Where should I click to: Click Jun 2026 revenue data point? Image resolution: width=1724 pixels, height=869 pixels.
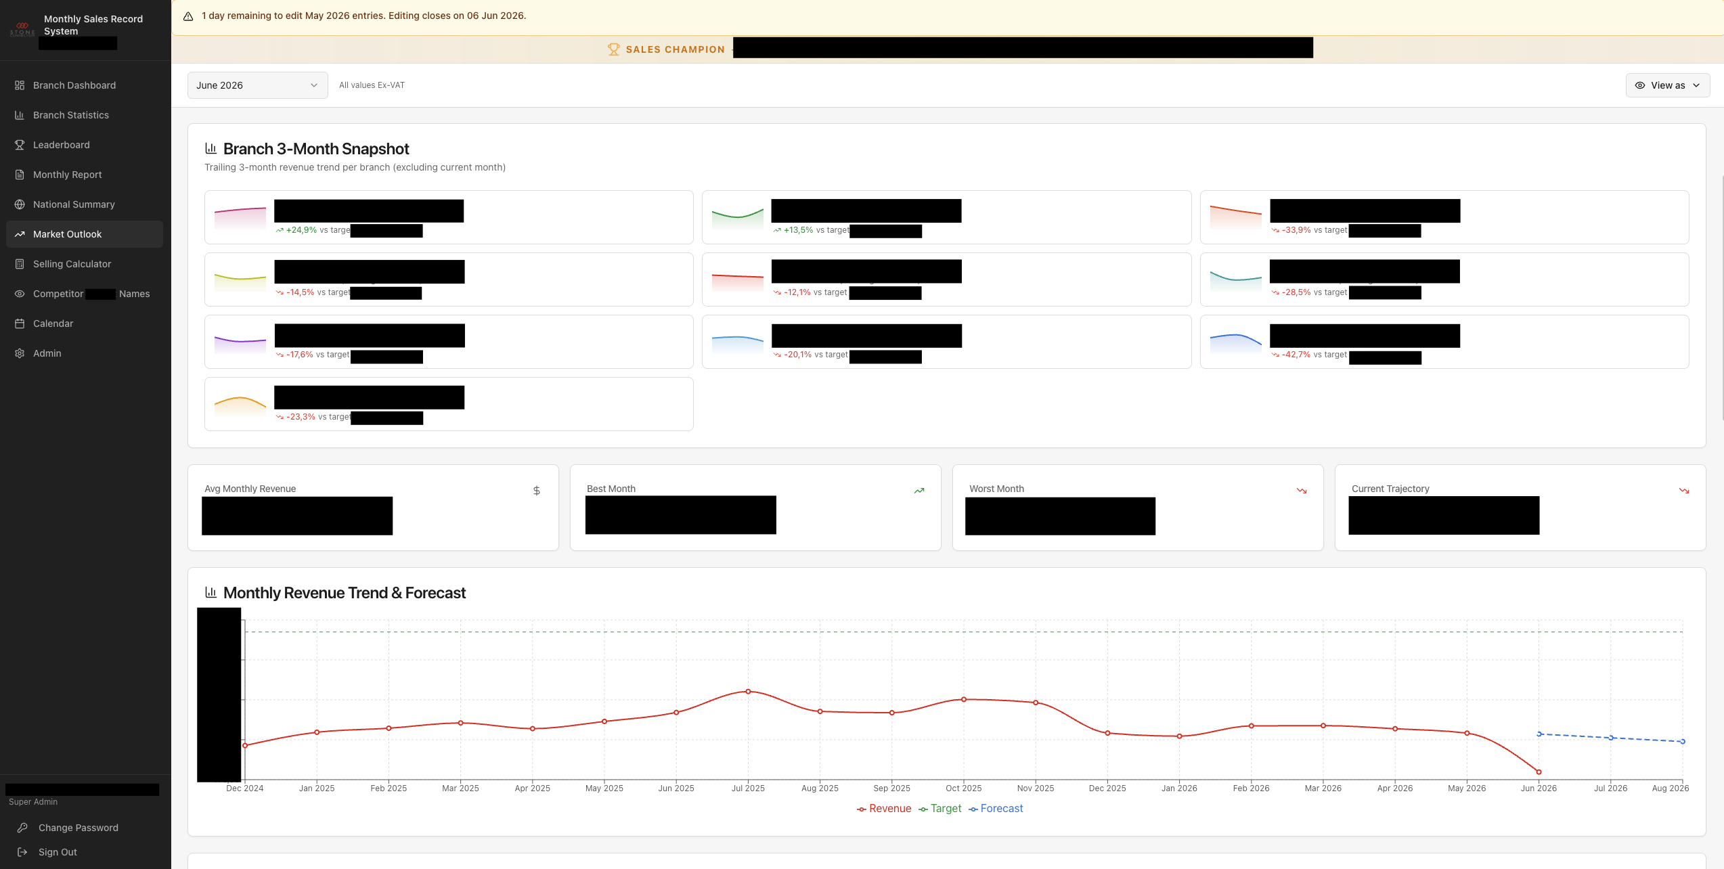point(1539,772)
